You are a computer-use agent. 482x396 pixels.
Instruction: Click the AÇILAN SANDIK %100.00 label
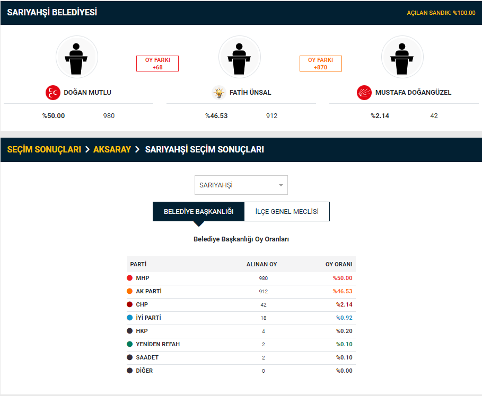coord(441,13)
